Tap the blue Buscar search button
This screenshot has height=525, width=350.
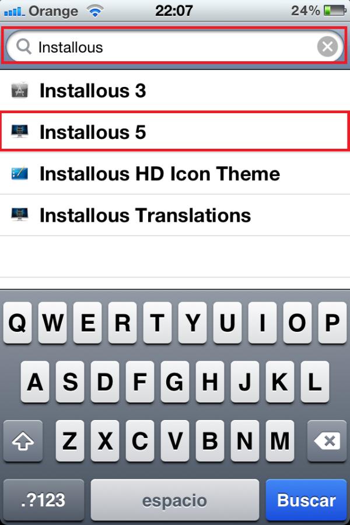coord(306,500)
